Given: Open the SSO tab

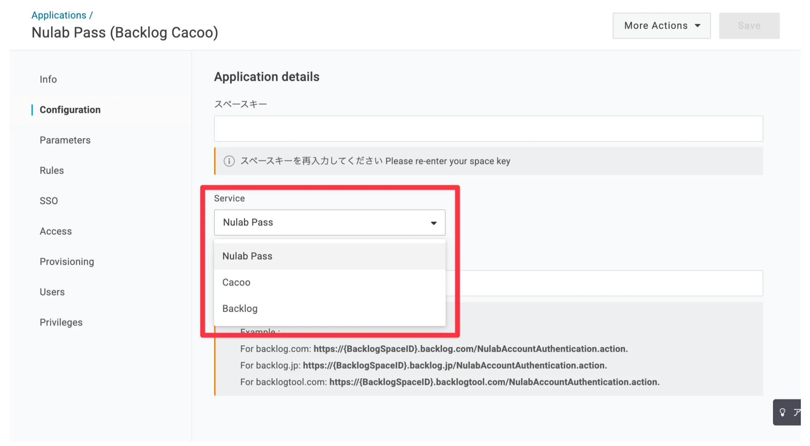Looking at the screenshot, I should [x=49, y=201].
